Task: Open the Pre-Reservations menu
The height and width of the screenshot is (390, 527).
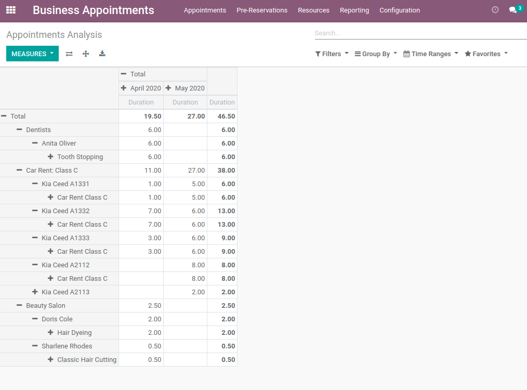Action: pyautogui.click(x=262, y=10)
